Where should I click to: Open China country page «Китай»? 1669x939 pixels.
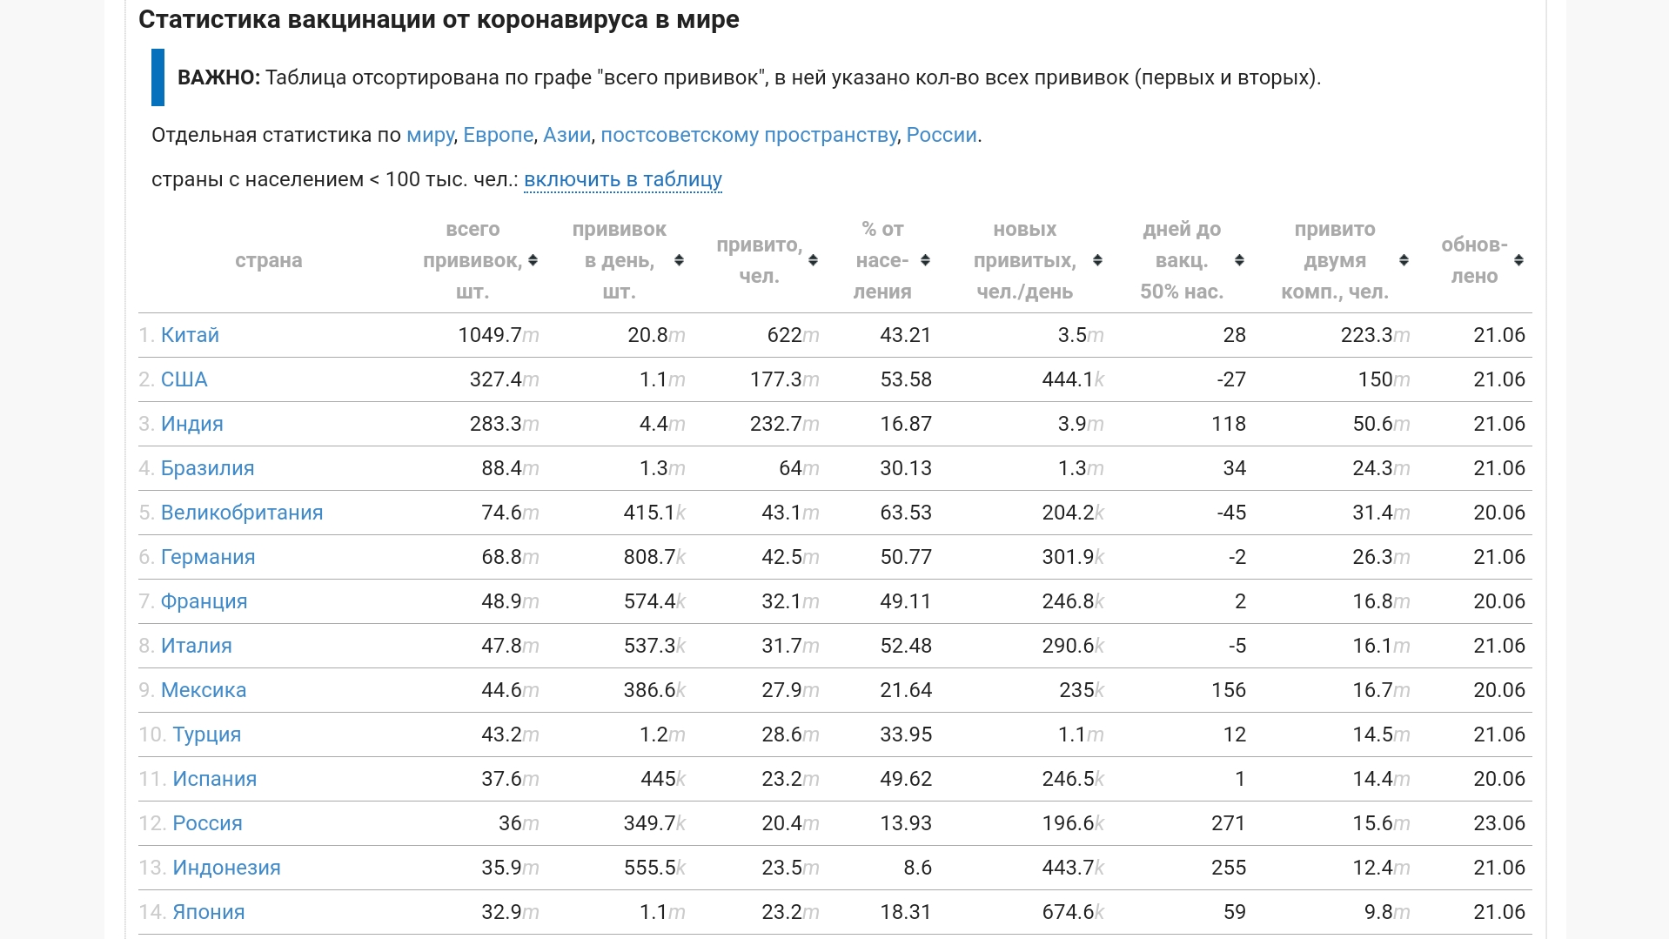(190, 335)
